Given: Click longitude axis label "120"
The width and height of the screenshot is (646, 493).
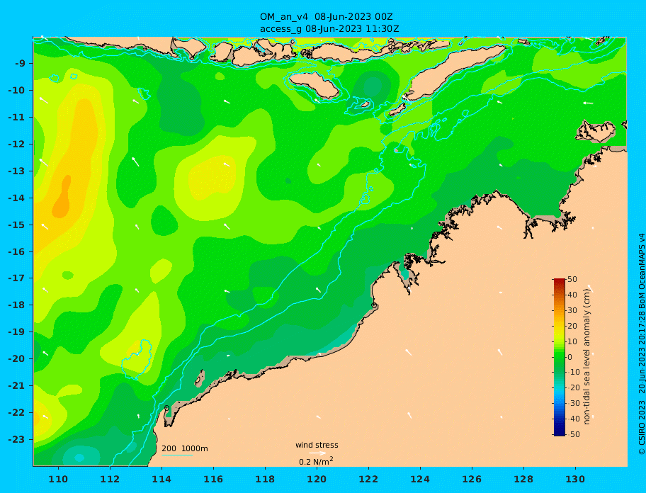Looking at the screenshot, I should 317,480.
